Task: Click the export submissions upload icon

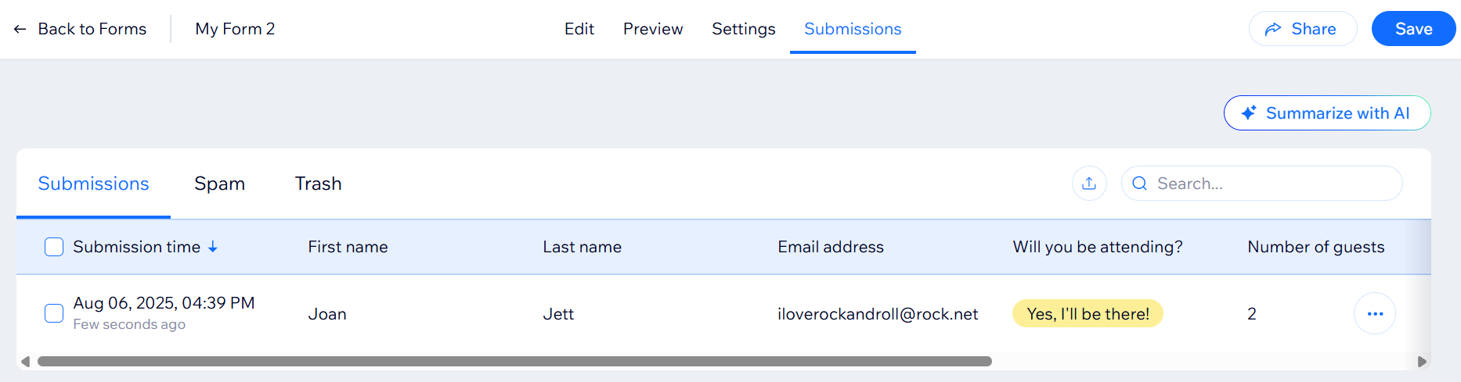Action: (x=1088, y=184)
